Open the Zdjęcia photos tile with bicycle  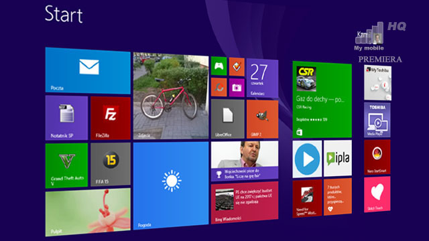pos(171,96)
